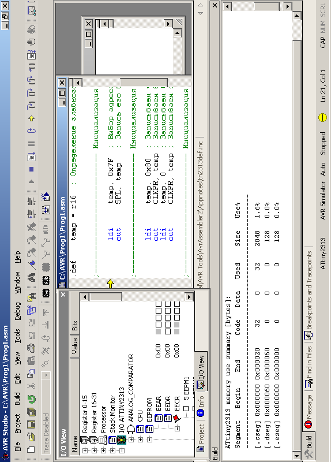The image size is (331, 462).
Task: Expand the Stack Monitor tree node
Action: (x=112, y=451)
